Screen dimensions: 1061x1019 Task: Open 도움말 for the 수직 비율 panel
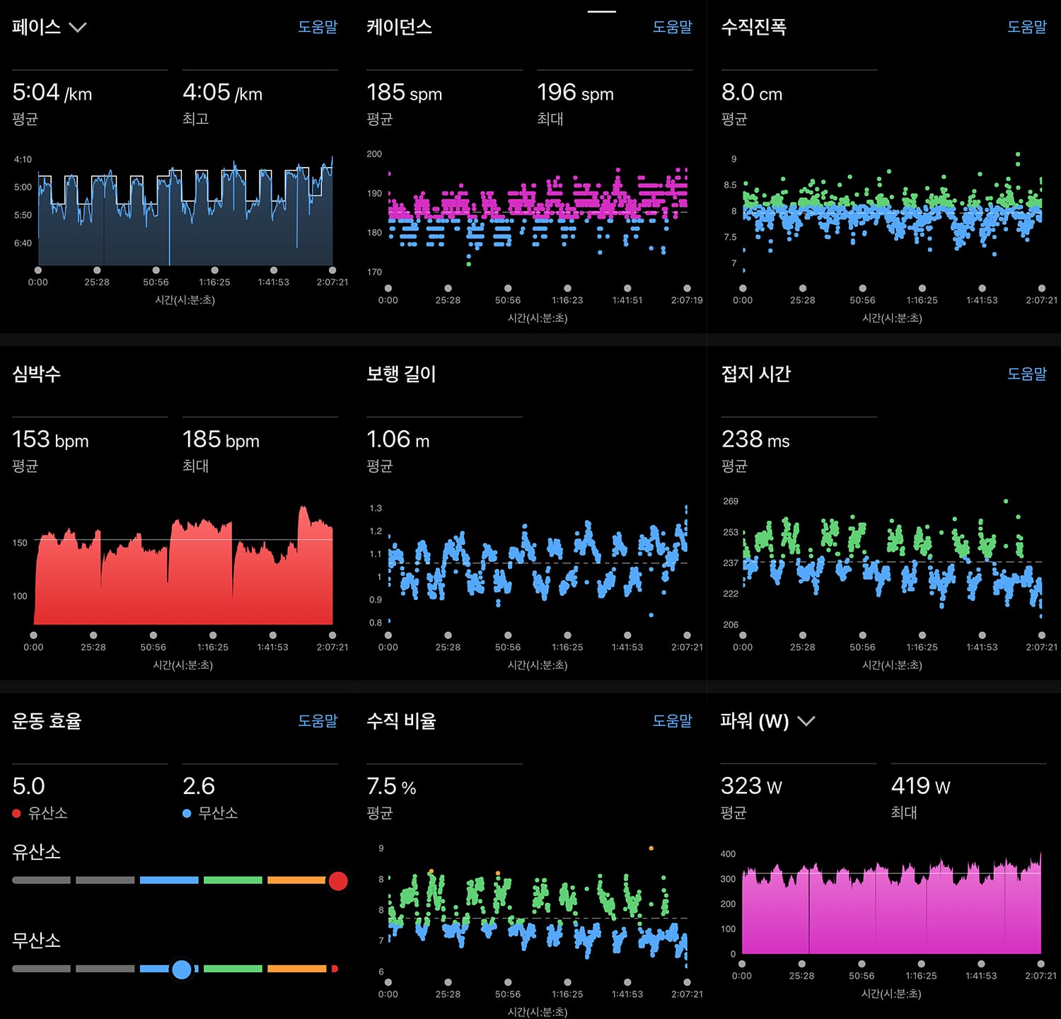(x=672, y=720)
